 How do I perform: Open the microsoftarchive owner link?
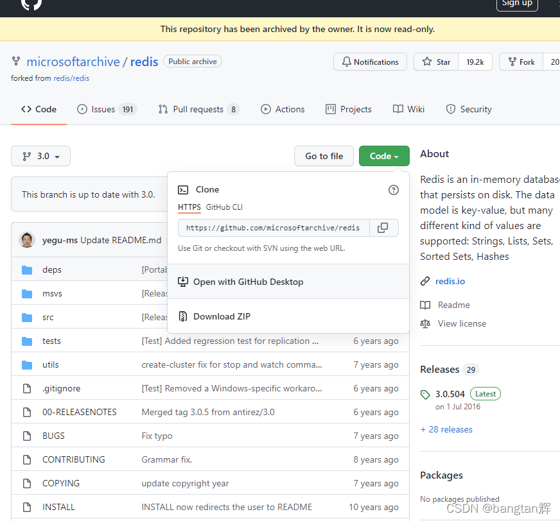point(73,62)
